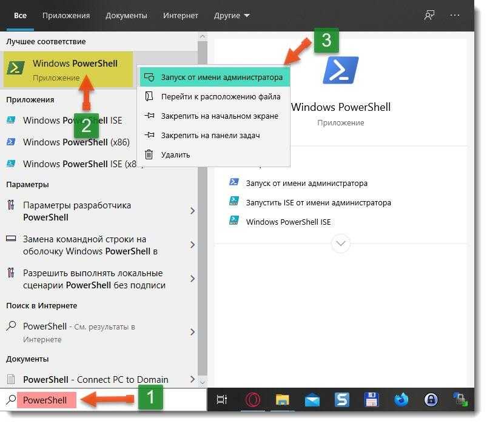Click the blue floppy disk taskbar icon

(x=371, y=400)
